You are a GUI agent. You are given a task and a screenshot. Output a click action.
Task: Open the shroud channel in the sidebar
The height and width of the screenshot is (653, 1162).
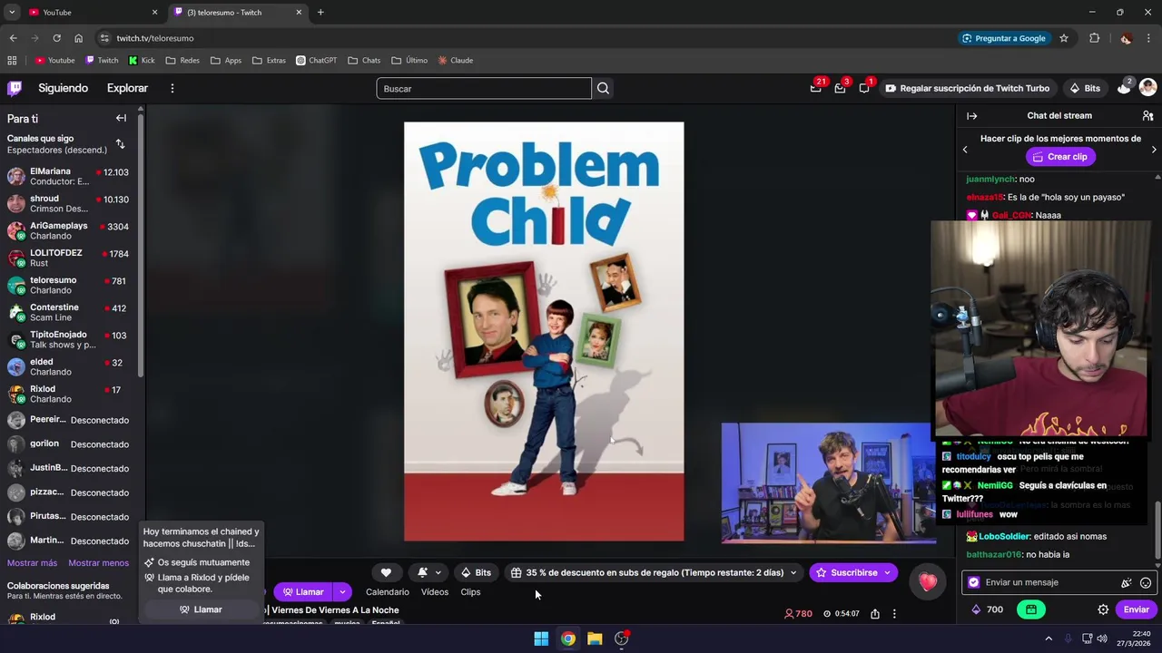69,203
